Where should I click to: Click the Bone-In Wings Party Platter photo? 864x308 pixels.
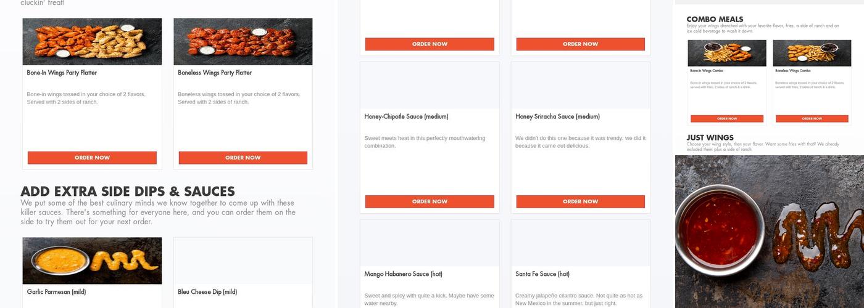coord(92,41)
